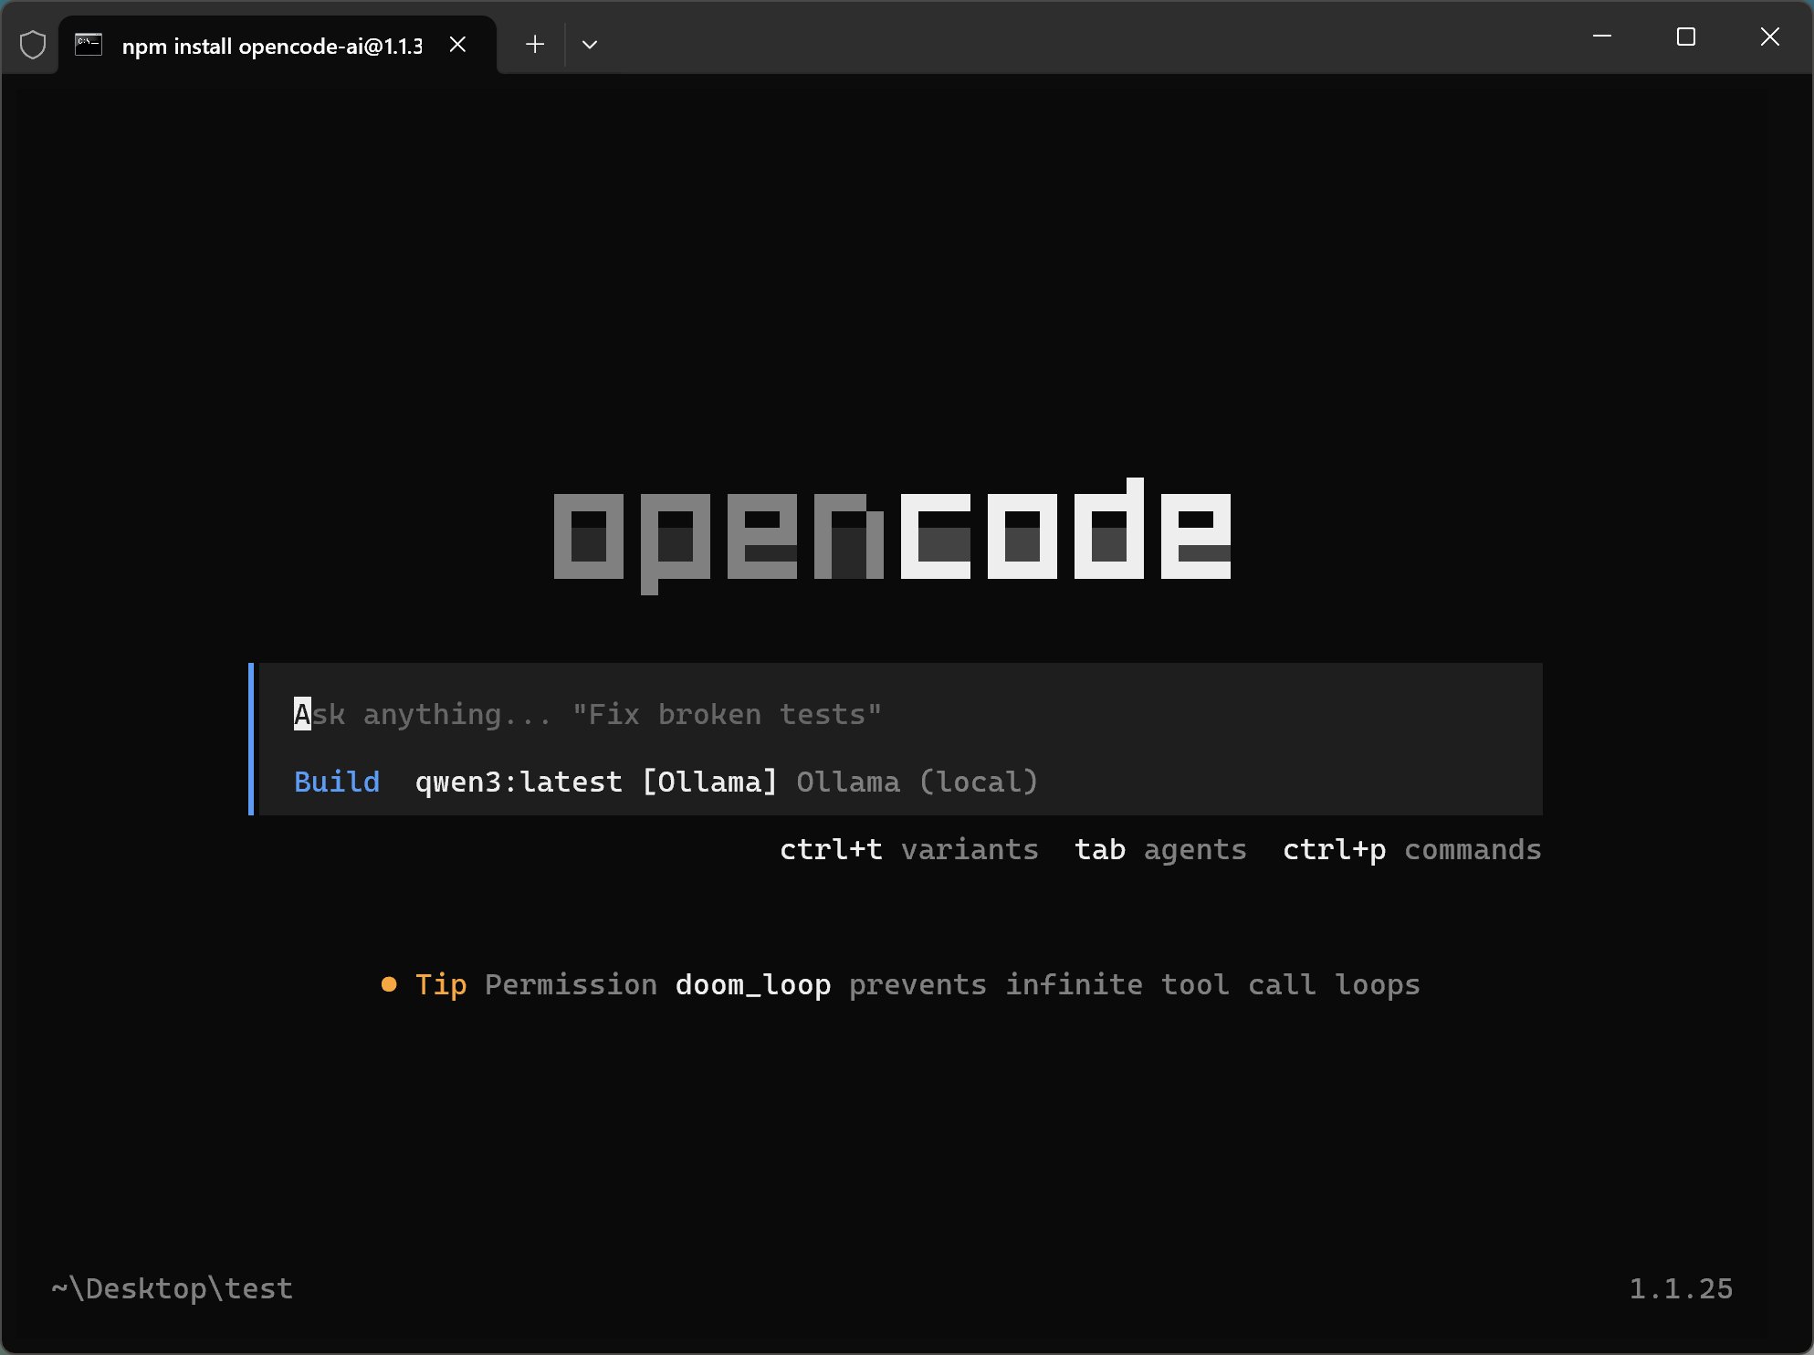Select the npm install opencode-ai tab
Screen dimensions: 1814x1355
click(x=271, y=46)
